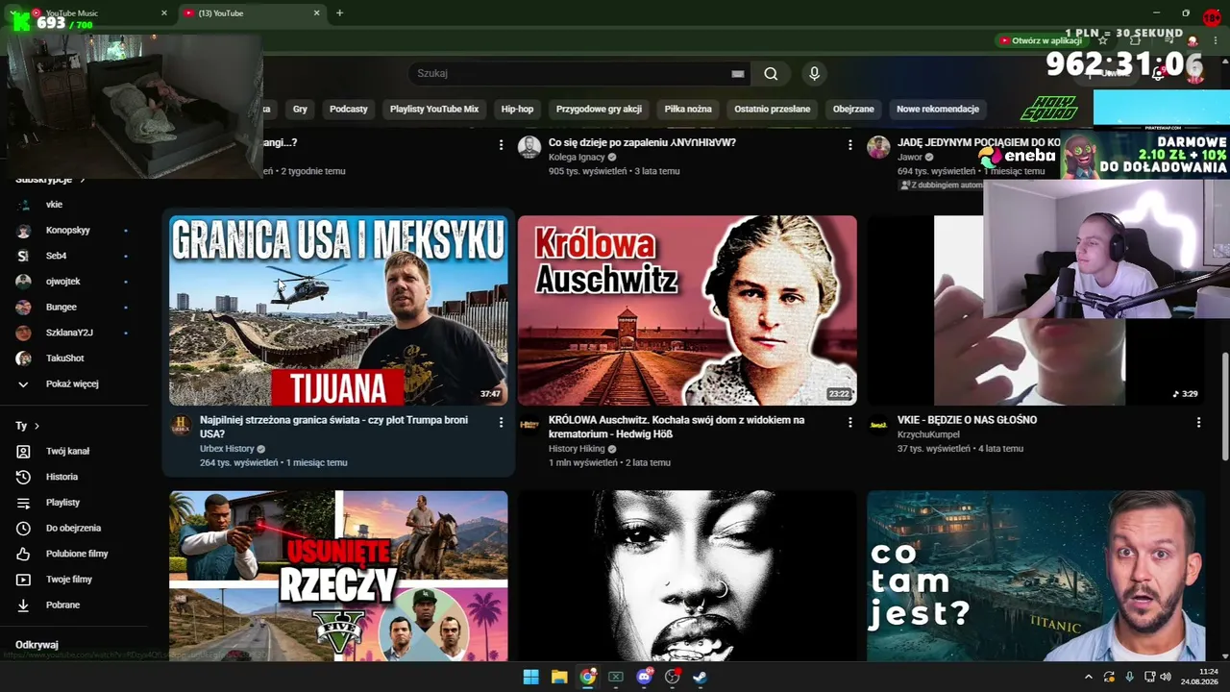Open vkie channel avatar in subscriptions
1230x692 pixels.
coord(24,205)
